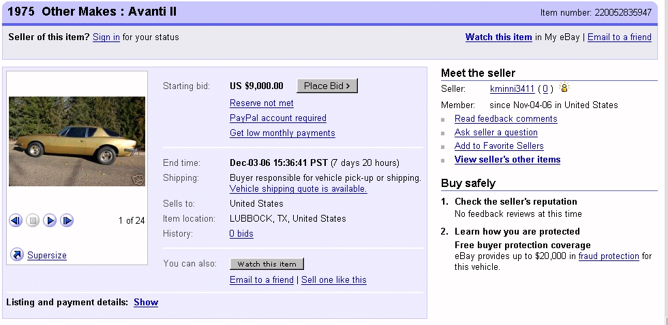Click Sign in for seller status
Image resolution: width=668 pixels, height=325 pixels.
106,37
